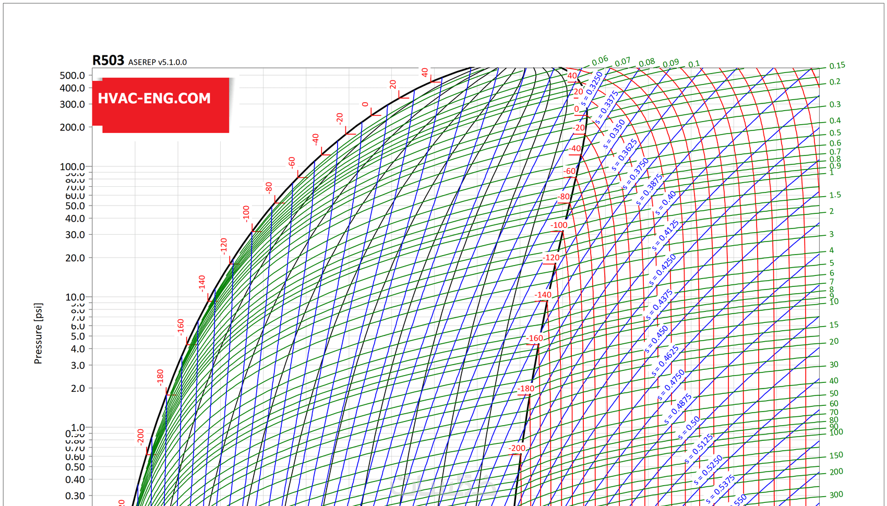Click the 0.30 pressure axis value
Viewport: 887px width, 506px height.
(75, 496)
